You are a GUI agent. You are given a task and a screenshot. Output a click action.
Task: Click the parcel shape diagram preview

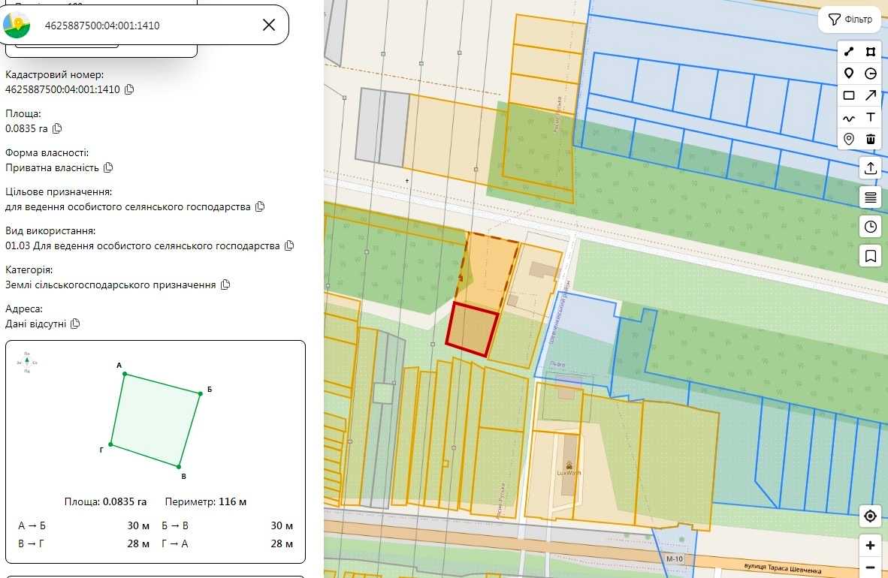tap(156, 420)
